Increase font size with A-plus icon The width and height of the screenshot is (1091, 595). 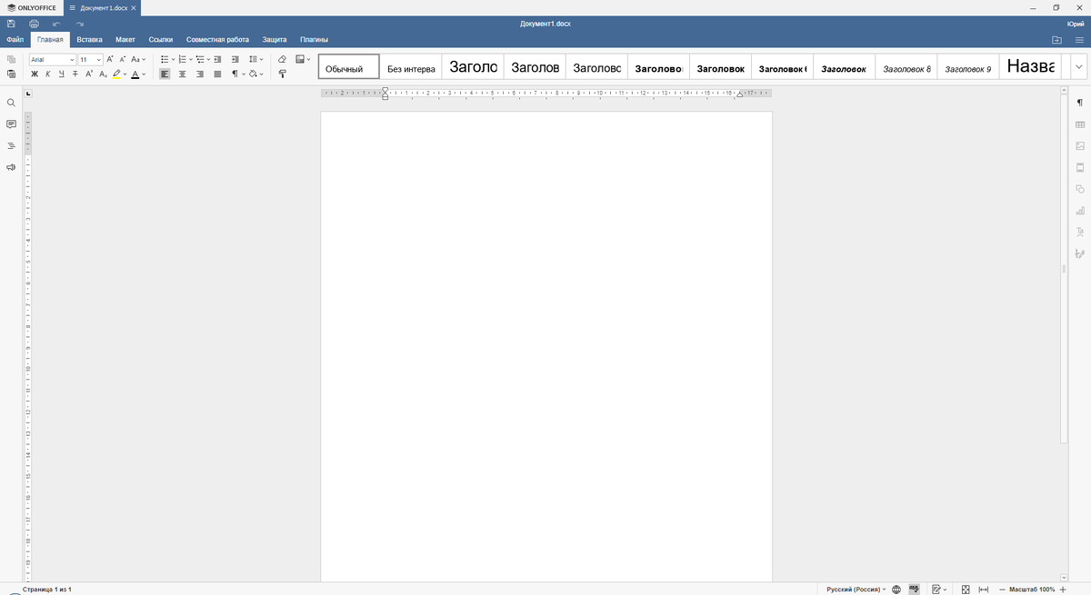coord(110,59)
